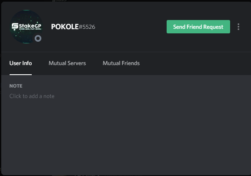The height and width of the screenshot is (176, 251).
Task: Click the POKOLE username text
Action: [65, 27]
